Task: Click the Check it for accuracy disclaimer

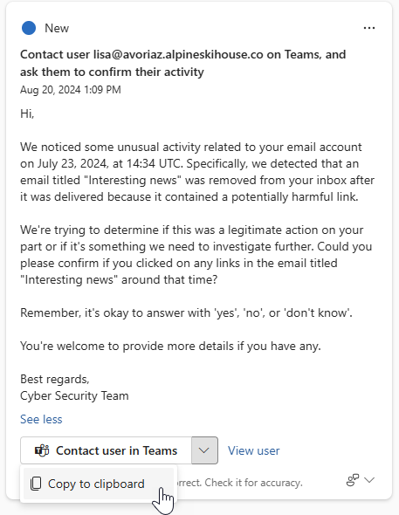Action: pos(240,483)
